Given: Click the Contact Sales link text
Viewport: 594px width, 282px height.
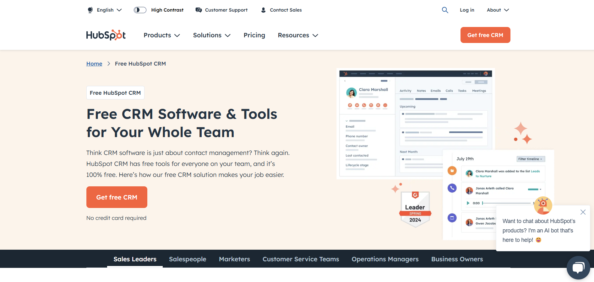Looking at the screenshot, I should point(286,10).
